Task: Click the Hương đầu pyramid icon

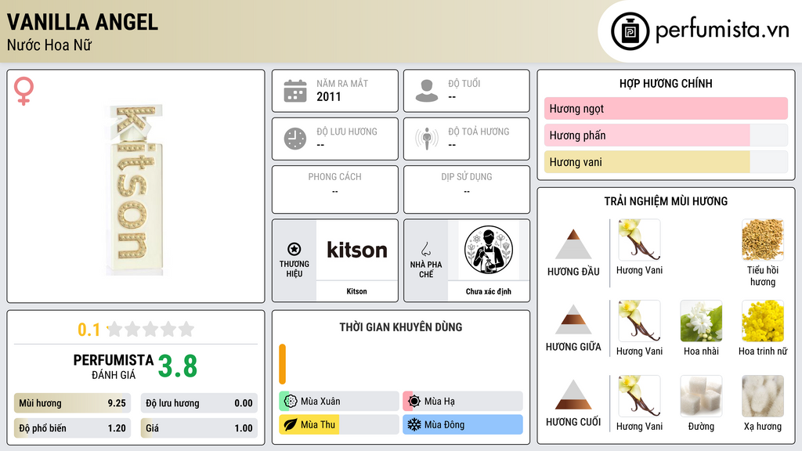Action: (573, 244)
